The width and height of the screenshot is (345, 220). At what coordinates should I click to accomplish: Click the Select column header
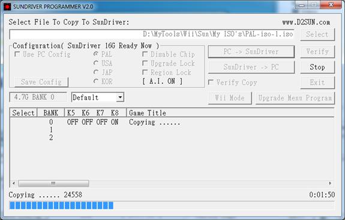point(23,112)
